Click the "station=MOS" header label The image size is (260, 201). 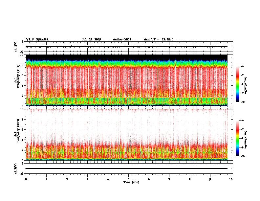click(x=122, y=39)
